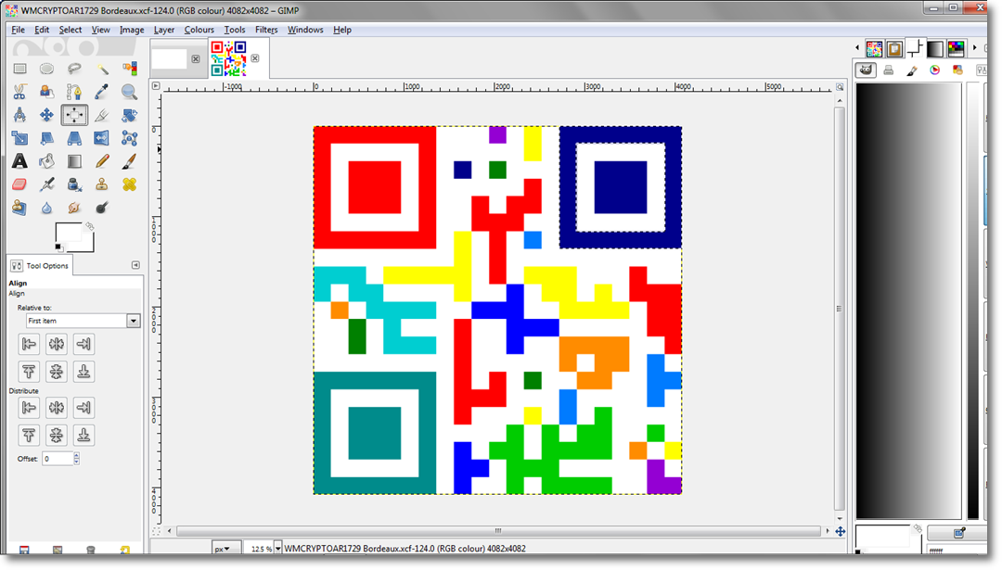
Task: Select the Dodge/Burn tool
Action: pos(102,208)
